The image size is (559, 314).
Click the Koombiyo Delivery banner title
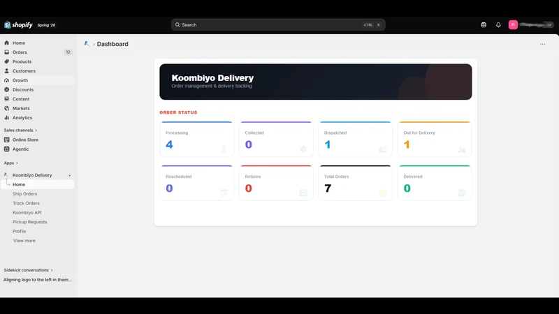tap(212, 77)
